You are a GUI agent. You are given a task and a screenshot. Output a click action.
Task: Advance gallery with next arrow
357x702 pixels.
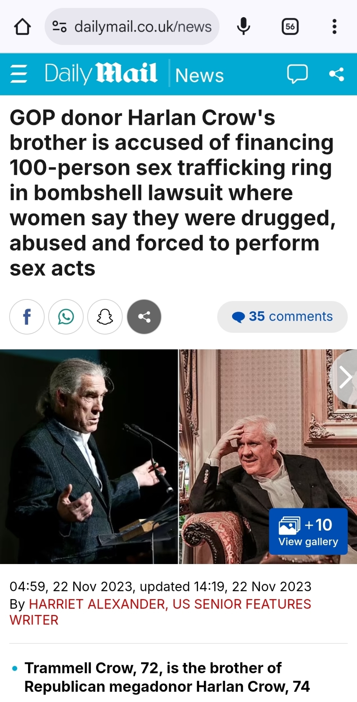[x=345, y=377]
